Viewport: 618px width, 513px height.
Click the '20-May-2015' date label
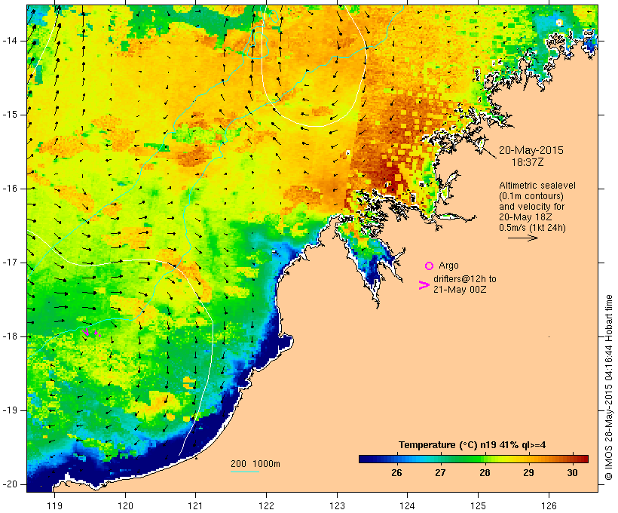(531, 150)
